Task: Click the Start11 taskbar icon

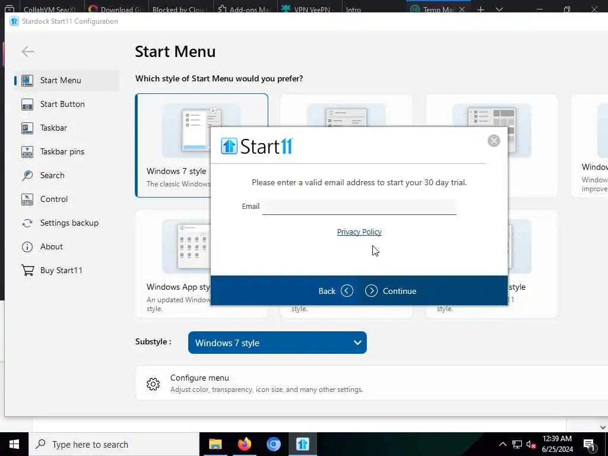Action: click(x=302, y=444)
